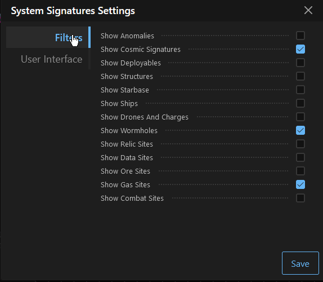This screenshot has width=323, height=282.
Task: Enable the Show Anomalies checkbox
Action: click(300, 36)
